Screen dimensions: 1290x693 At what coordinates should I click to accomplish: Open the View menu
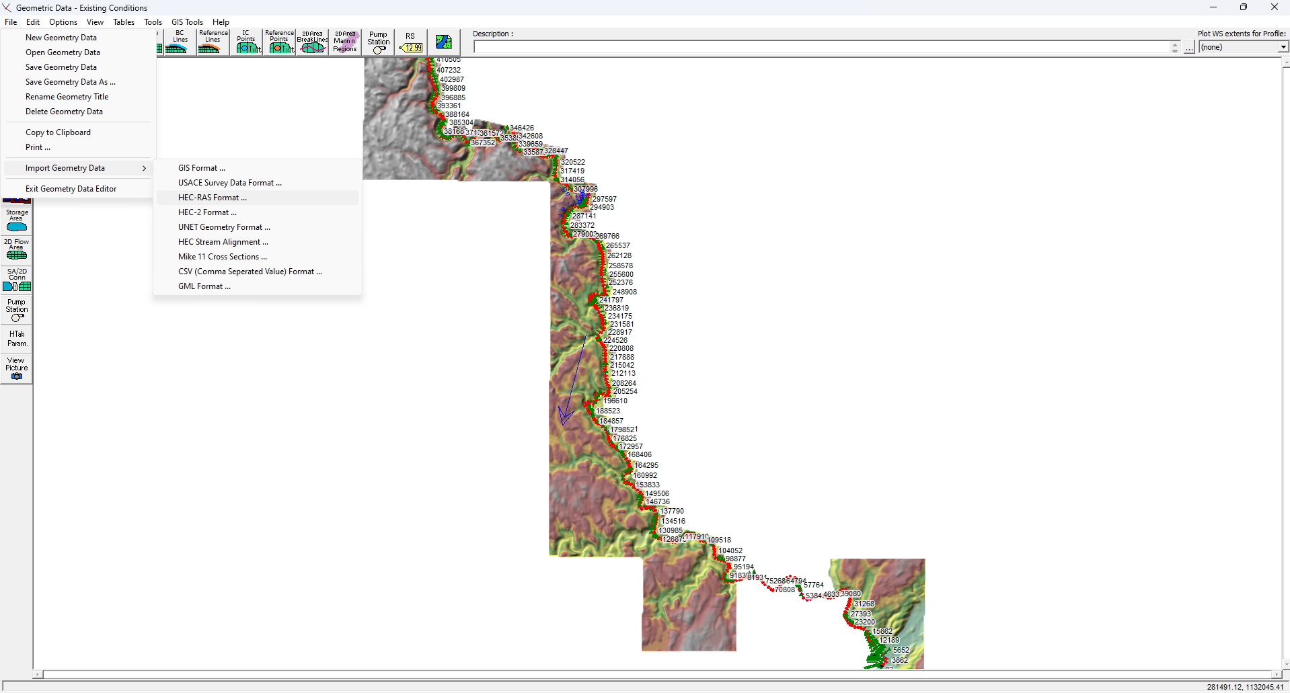[95, 22]
